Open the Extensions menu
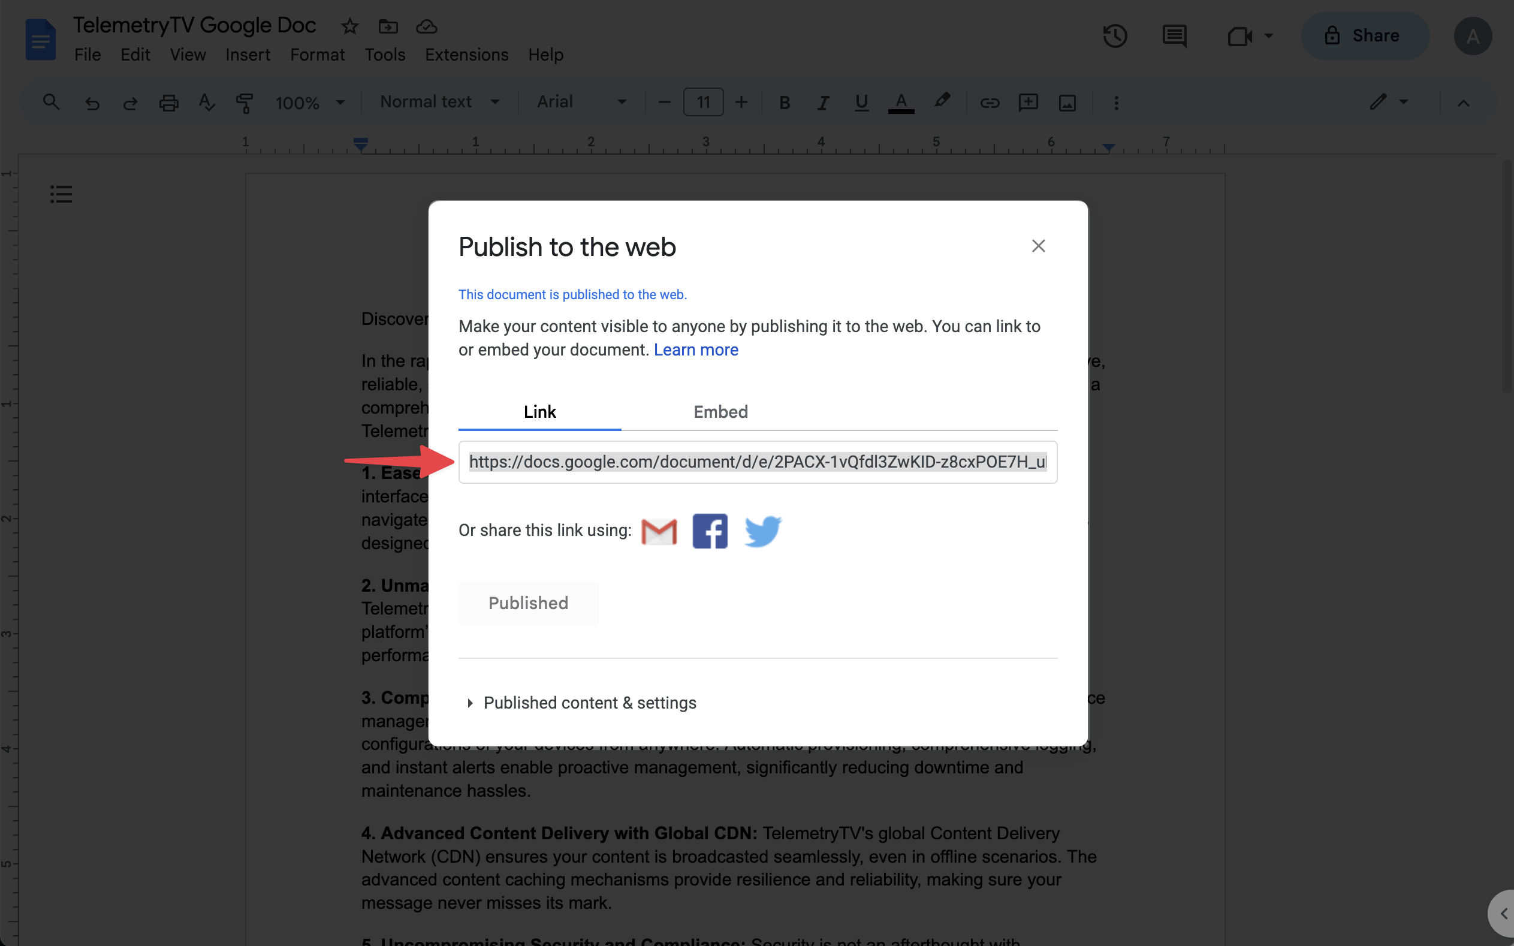This screenshot has height=946, width=1514. pos(466,55)
